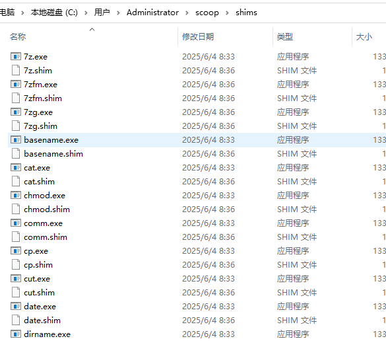The image size is (386, 341).
Task: Open the chevron dropdown after scoop
Action: [x=227, y=13]
